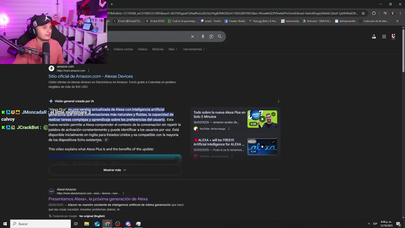Open the aldrinjaramillo bookmark
Viewport: 405px width, 228px height.
pos(345,21)
